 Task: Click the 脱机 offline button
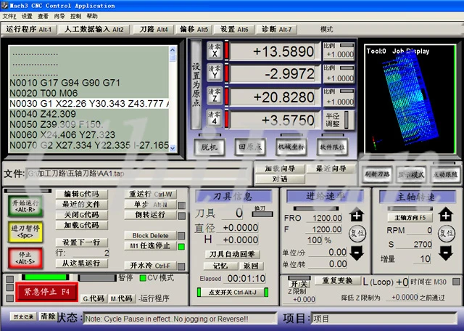coord(210,147)
